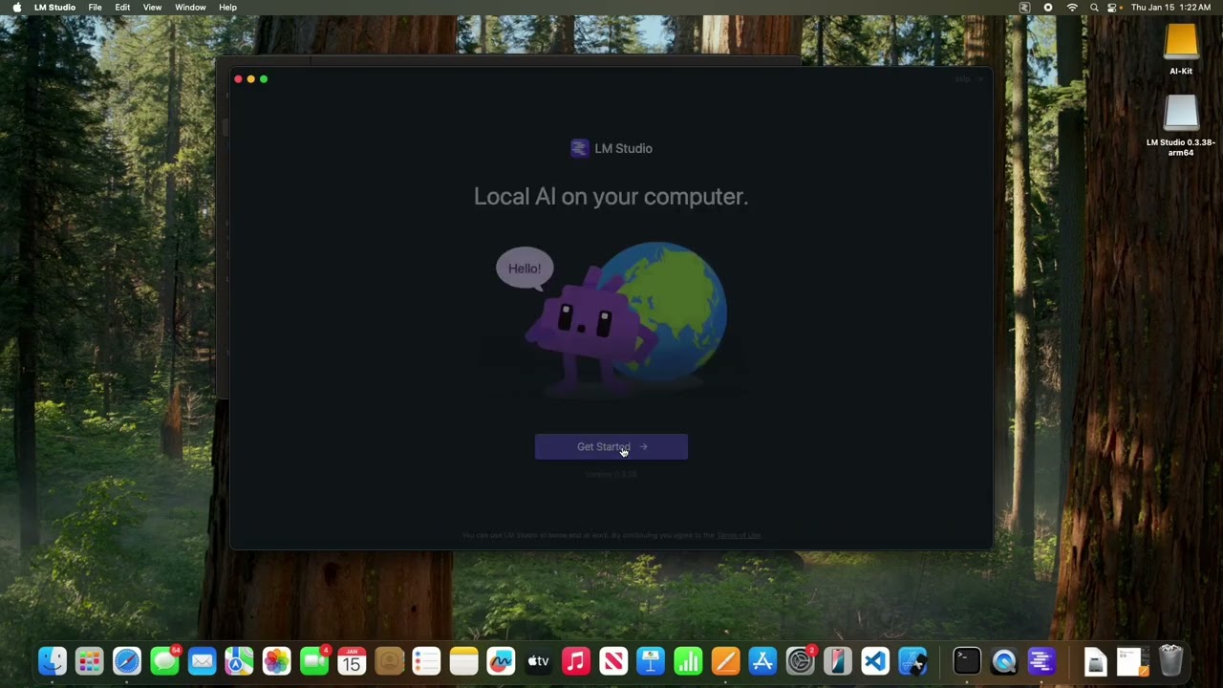Open Calendar from the Dock
This screenshot has height=688, width=1223.
point(352,661)
